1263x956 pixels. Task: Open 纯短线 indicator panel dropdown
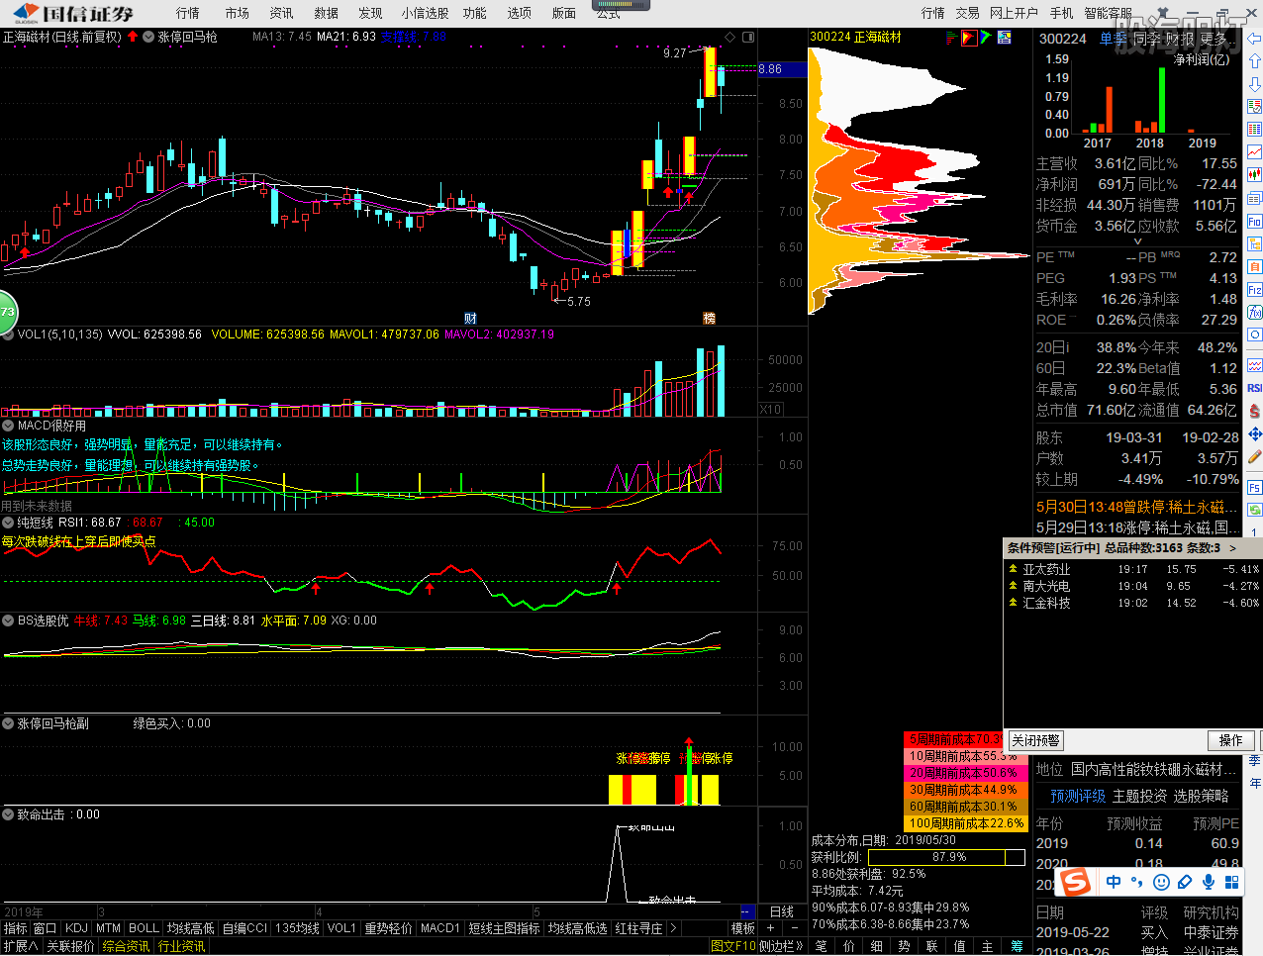coord(9,523)
